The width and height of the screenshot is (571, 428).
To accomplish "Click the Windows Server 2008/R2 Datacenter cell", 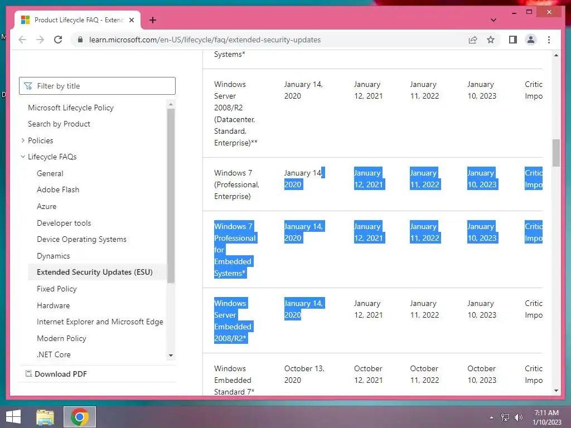I will 236,114.
